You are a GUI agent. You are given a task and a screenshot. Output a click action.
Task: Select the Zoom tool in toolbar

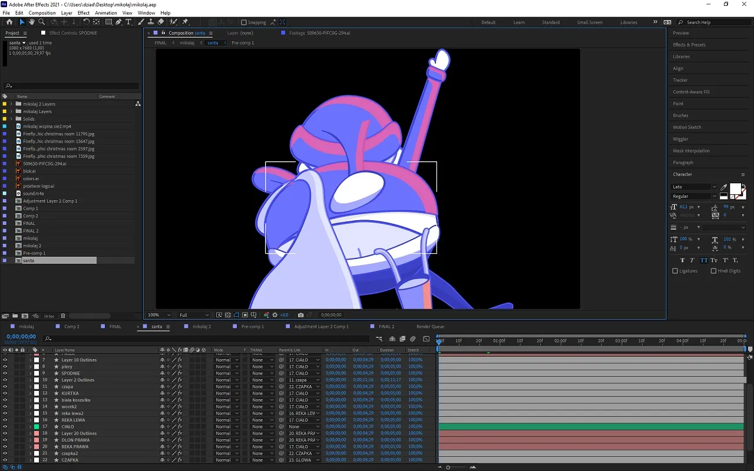coord(42,22)
